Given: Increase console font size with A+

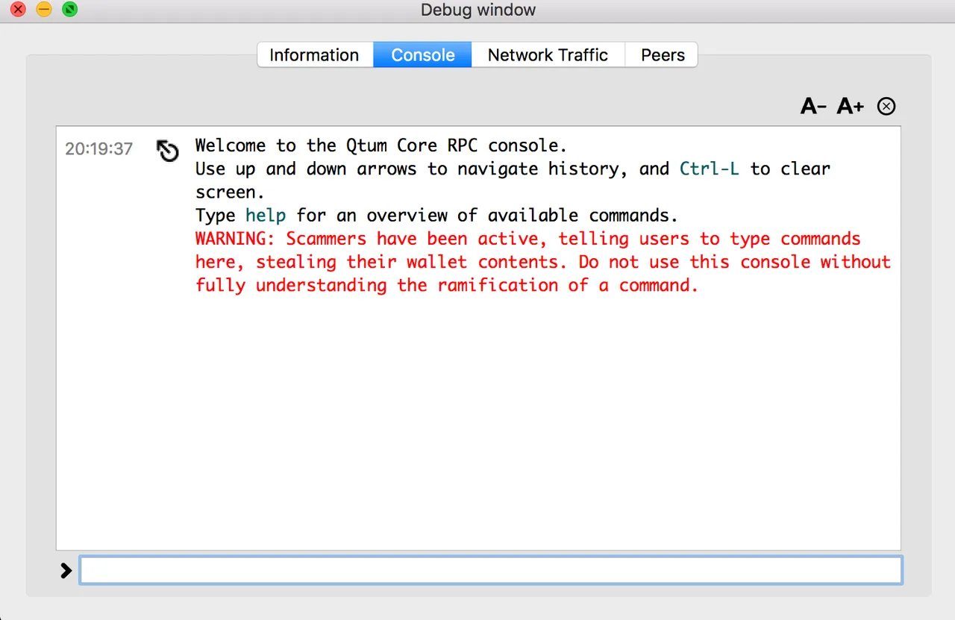Looking at the screenshot, I should pyautogui.click(x=850, y=107).
